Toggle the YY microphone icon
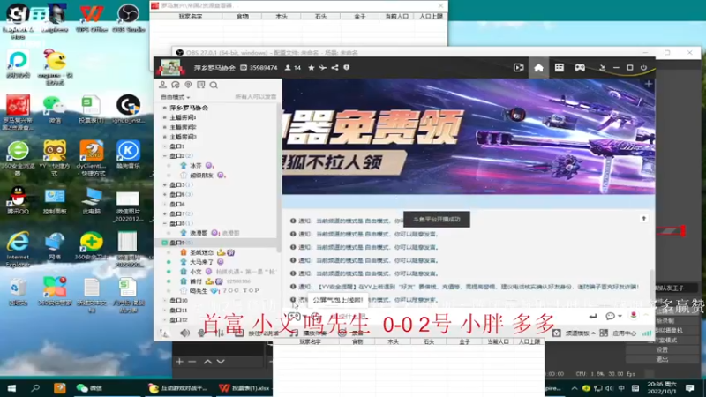The image size is (706, 397). point(201,333)
